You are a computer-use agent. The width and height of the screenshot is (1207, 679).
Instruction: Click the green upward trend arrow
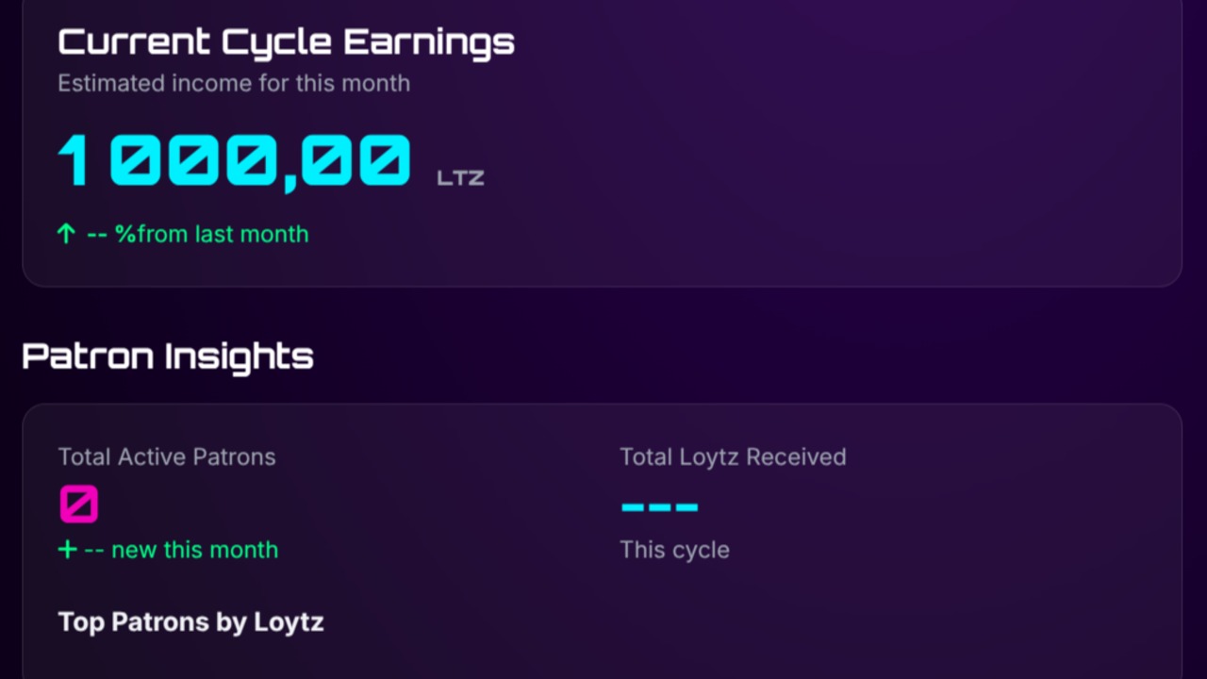[65, 234]
